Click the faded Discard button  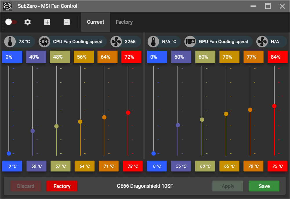[x=26, y=186]
